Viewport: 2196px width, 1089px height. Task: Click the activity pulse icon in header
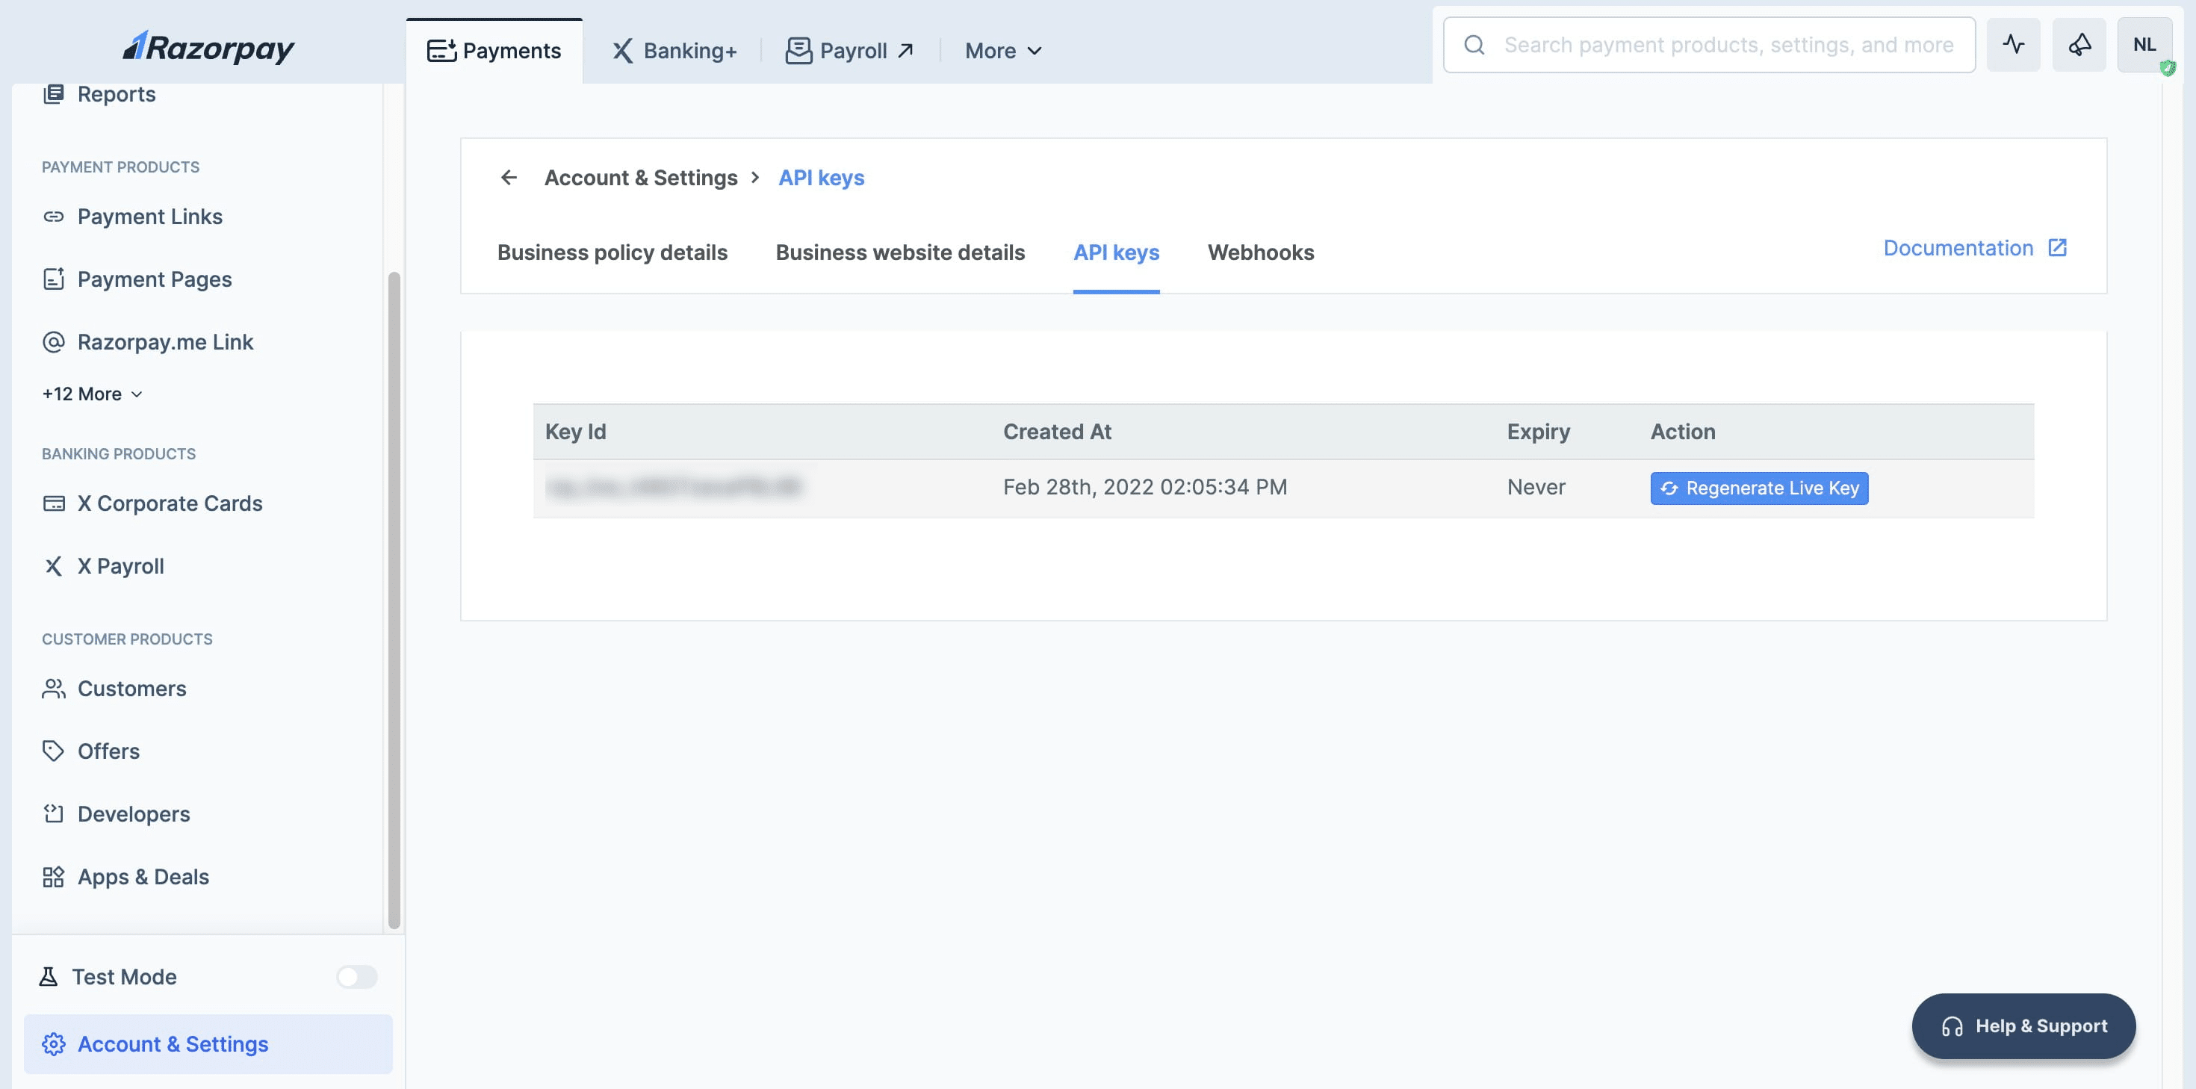click(2013, 44)
